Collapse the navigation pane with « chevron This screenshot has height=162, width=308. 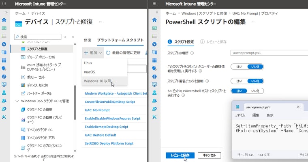pos(73,37)
